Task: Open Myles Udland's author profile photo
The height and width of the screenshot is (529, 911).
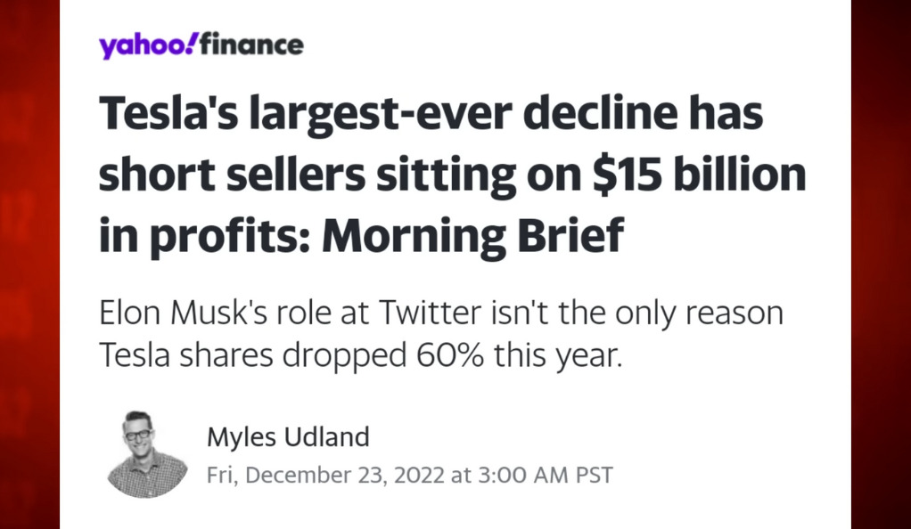Action: [147, 455]
